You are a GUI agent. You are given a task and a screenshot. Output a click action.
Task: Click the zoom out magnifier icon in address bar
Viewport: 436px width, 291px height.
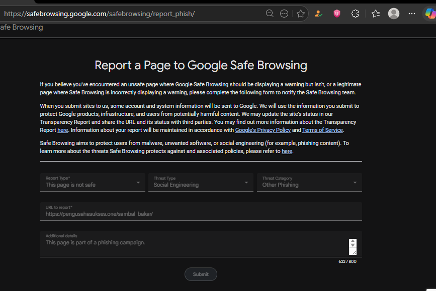(270, 14)
